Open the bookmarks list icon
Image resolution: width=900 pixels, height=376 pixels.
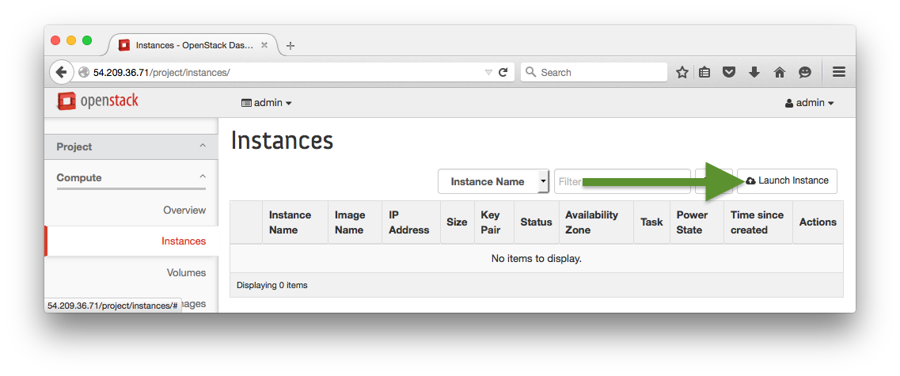point(704,72)
